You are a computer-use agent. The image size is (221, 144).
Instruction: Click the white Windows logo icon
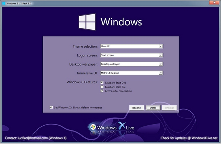tap(87, 22)
